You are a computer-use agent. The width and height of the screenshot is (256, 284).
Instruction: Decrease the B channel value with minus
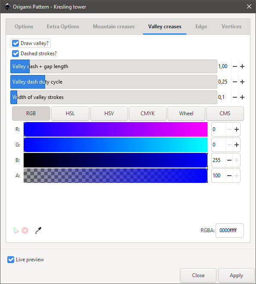tap(229, 160)
